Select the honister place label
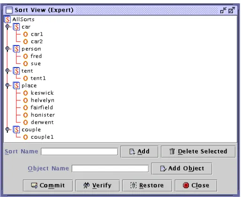Screen dimensions: 241x197 coord(43,115)
